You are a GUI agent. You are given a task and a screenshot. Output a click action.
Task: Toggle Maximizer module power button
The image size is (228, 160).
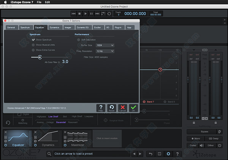(65, 145)
